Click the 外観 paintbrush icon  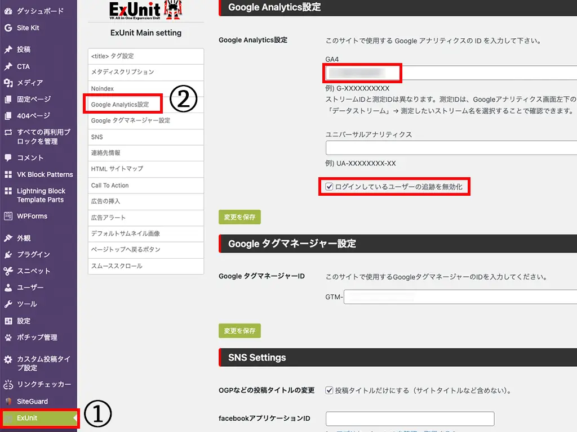point(8,238)
